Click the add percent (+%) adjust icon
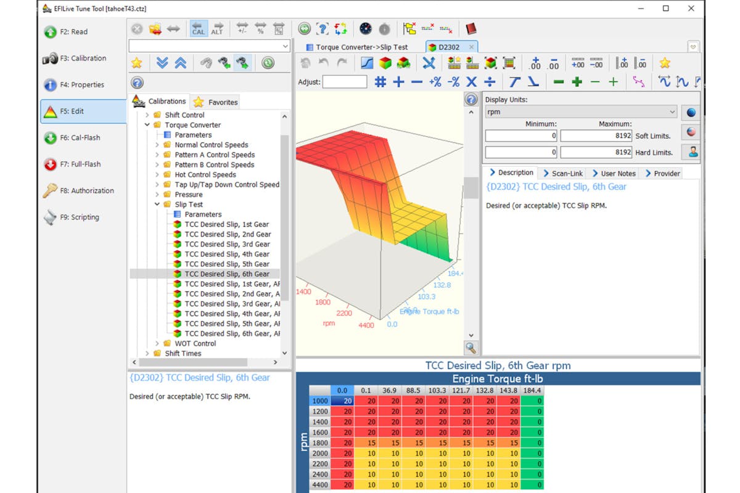 pyautogui.click(x=435, y=82)
